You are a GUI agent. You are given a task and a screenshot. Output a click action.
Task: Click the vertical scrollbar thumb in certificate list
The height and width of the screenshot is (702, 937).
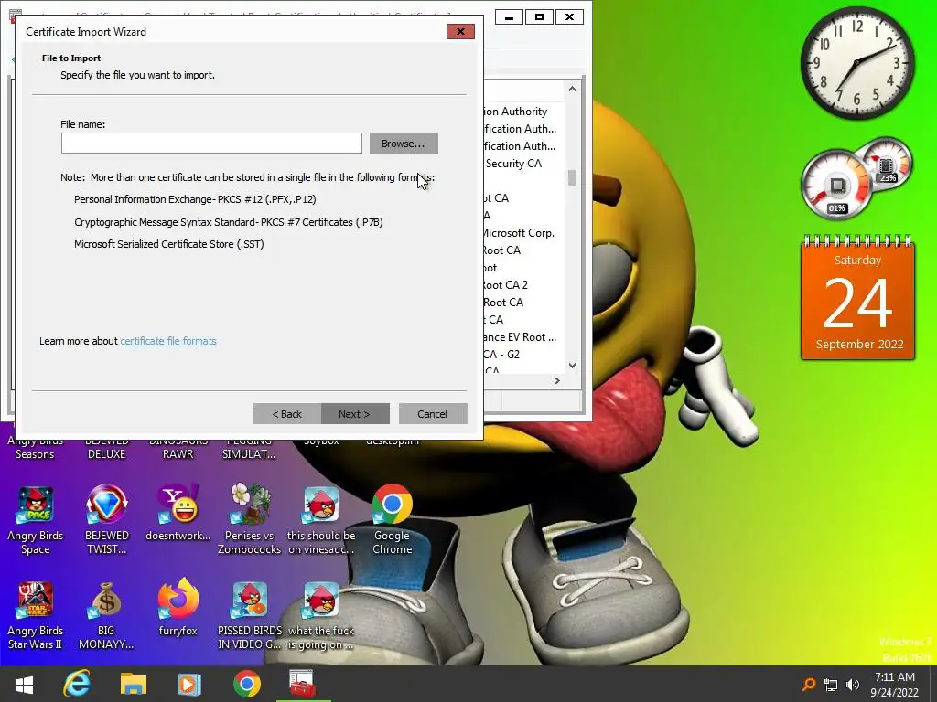pyautogui.click(x=572, y=178)
